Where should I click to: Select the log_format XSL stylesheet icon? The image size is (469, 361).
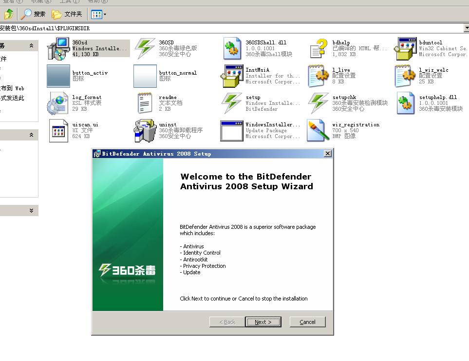(x=58, y=103)
